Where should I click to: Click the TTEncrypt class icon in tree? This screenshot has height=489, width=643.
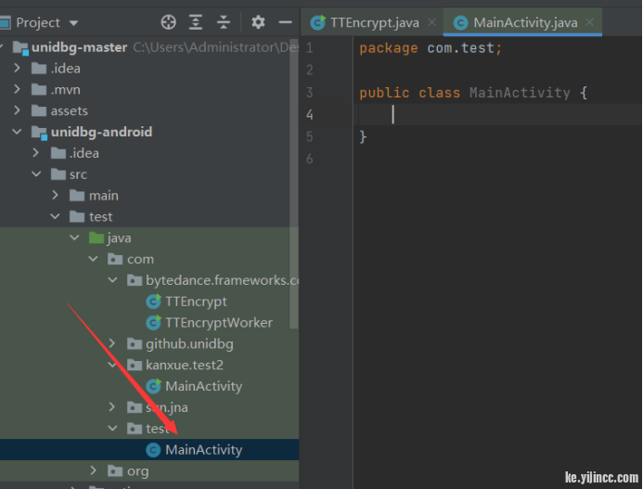(154, 302)
